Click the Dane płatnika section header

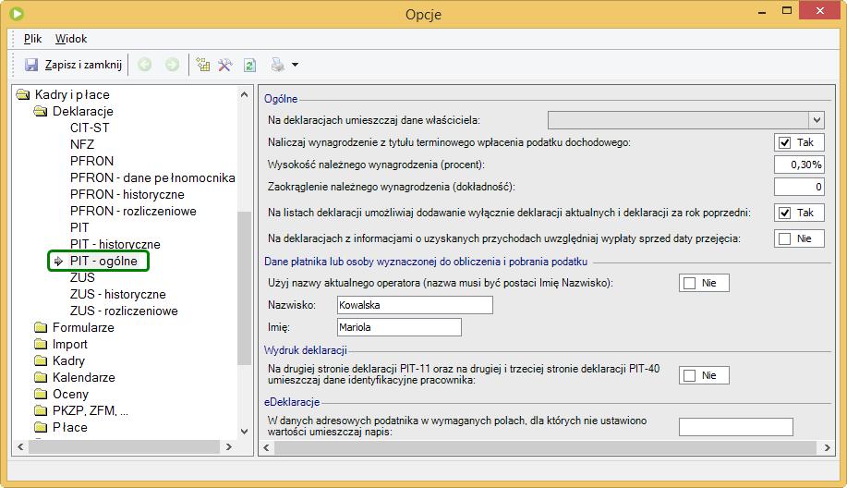coord(426,262)
